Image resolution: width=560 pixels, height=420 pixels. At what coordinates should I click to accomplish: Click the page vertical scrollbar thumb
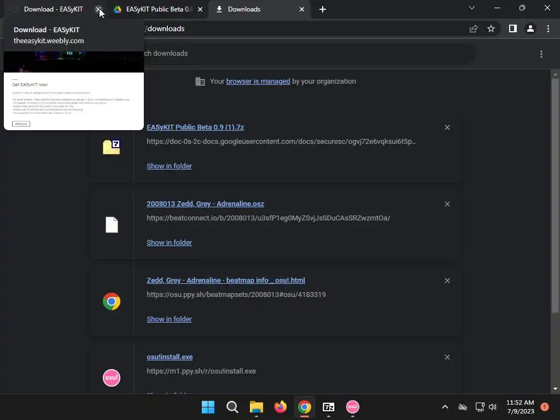(x=555, y=196)
